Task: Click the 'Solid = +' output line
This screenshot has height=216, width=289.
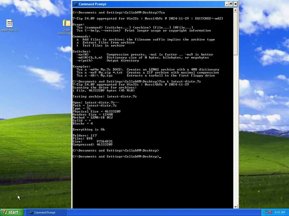Action: click(x=82, y=120)
